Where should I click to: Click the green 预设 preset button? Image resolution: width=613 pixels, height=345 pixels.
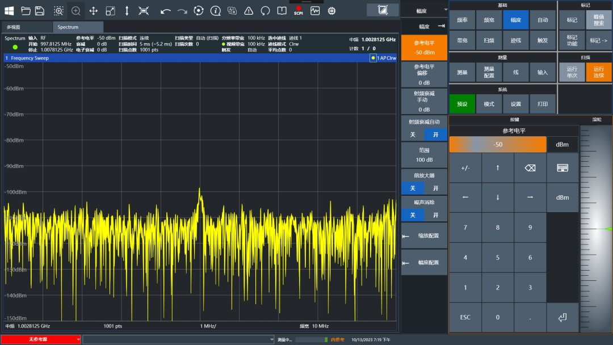(x=463, y=104)
